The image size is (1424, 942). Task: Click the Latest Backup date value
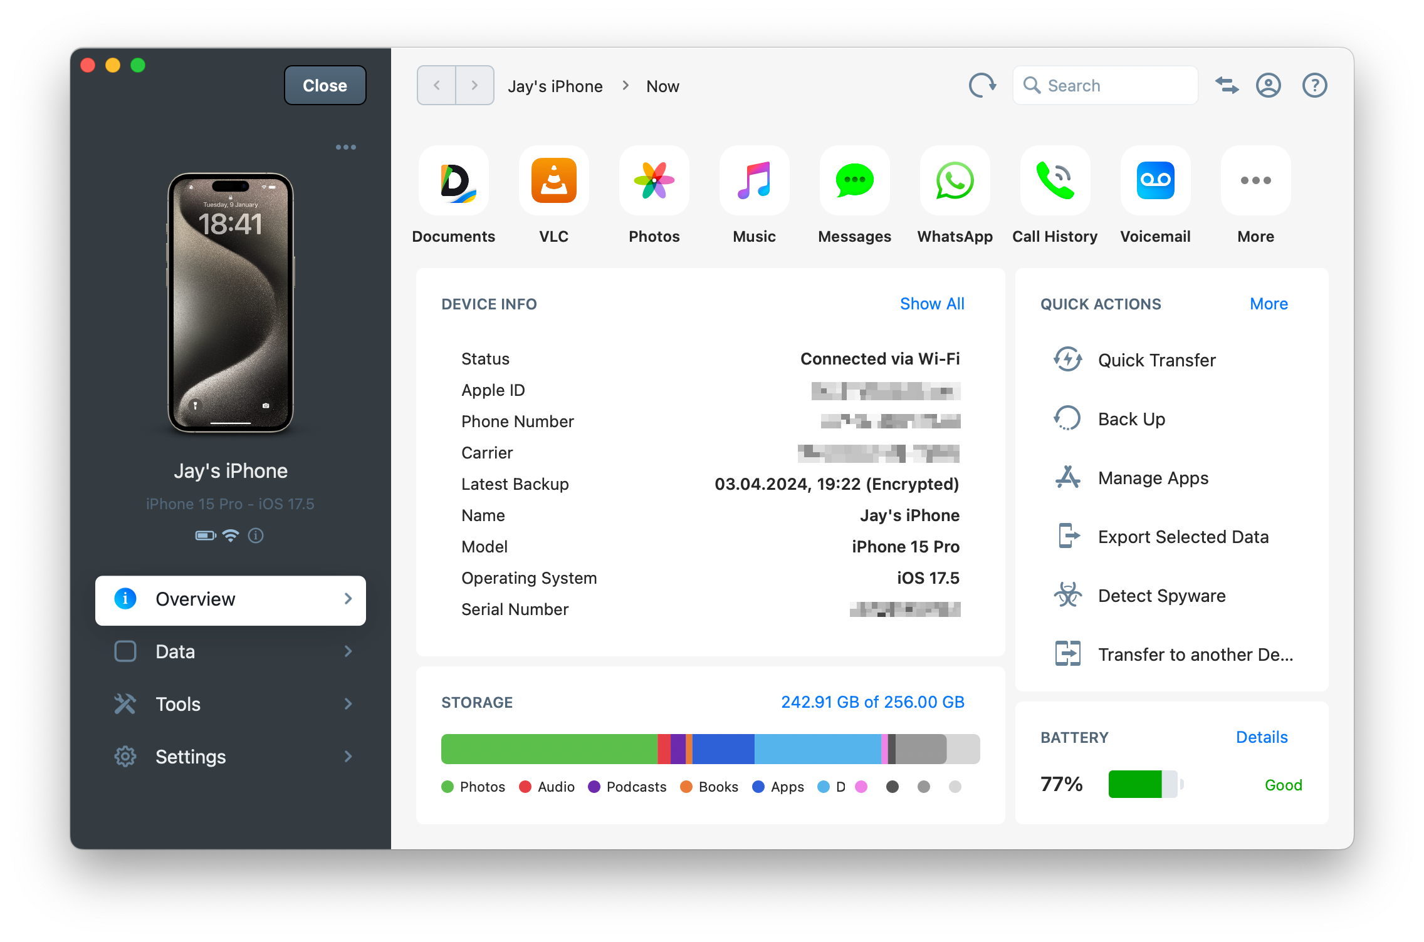(x=837, y=484)
